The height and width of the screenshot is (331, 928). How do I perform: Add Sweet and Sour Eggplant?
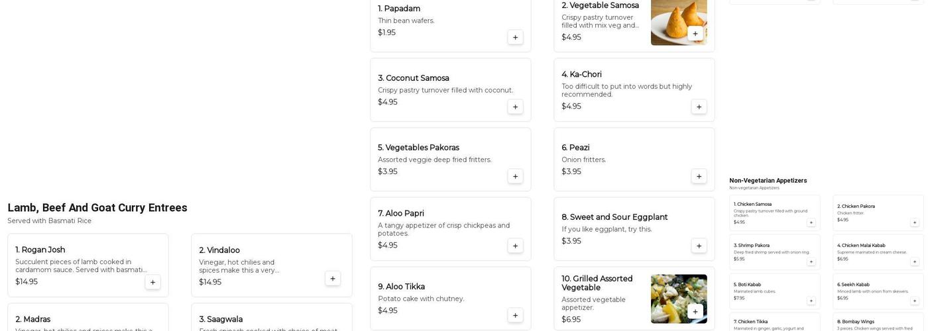pyautogui.click(x=699, y=246)
